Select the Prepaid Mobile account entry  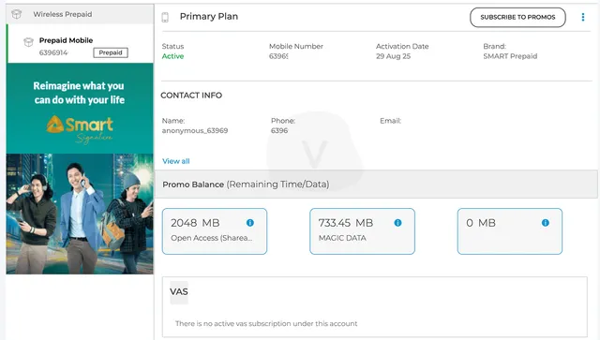tap(80, 44)
